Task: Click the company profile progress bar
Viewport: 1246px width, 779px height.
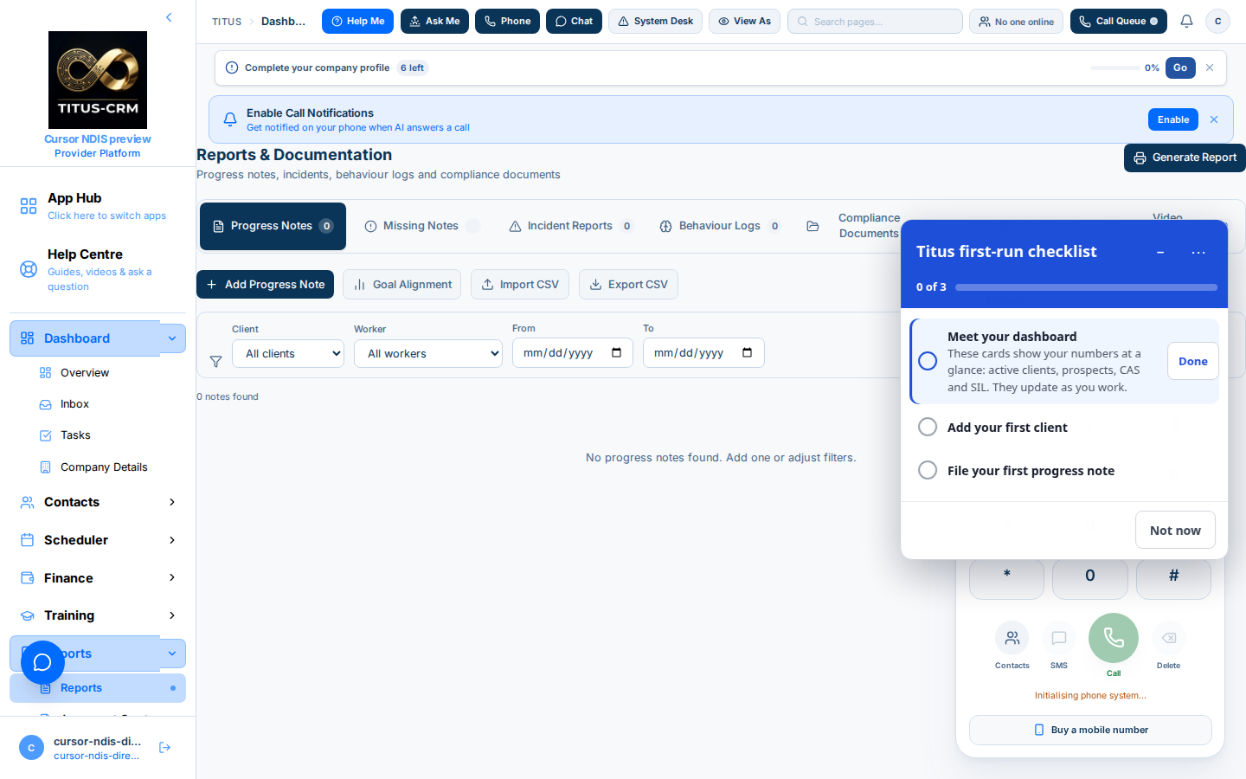Action: [1114, 68]
